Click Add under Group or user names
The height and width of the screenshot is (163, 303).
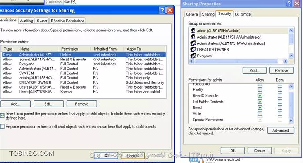pos(254,70)
